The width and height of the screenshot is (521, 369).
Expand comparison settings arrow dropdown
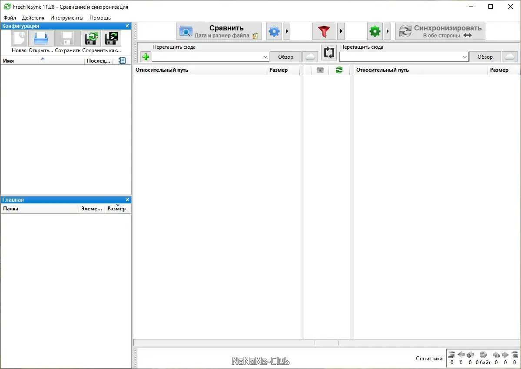[x=286, y=31]
